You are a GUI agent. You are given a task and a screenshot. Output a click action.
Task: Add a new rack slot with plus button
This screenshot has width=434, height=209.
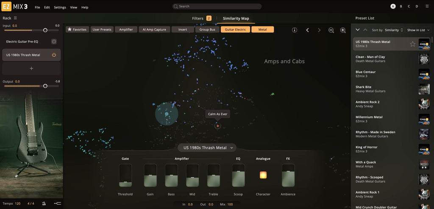click(31, 68)
